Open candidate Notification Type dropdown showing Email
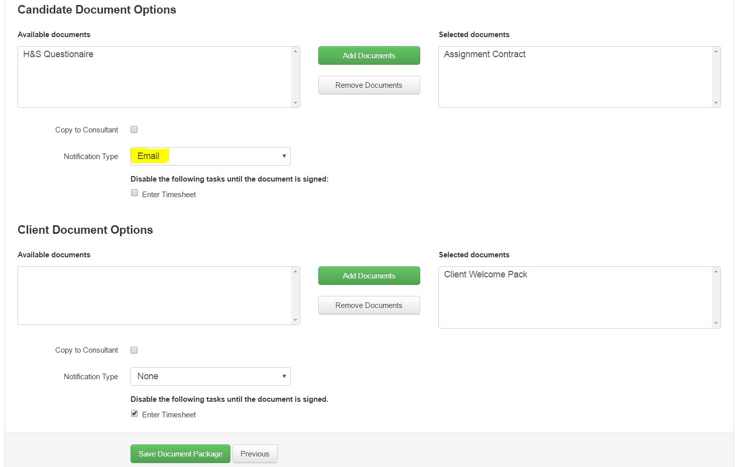The width and height of the screenshot is (738, 467). [210, 156]
